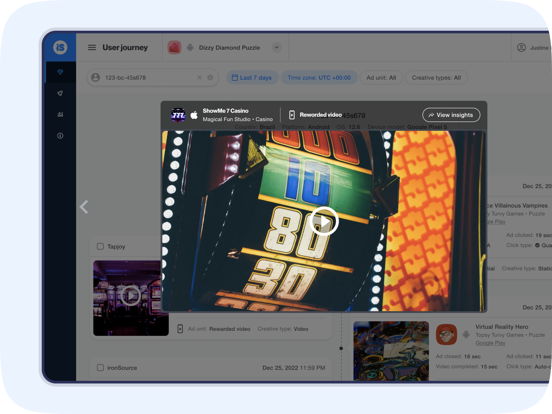Open Google Play link for Villainous Vampires

coord(496,222)
